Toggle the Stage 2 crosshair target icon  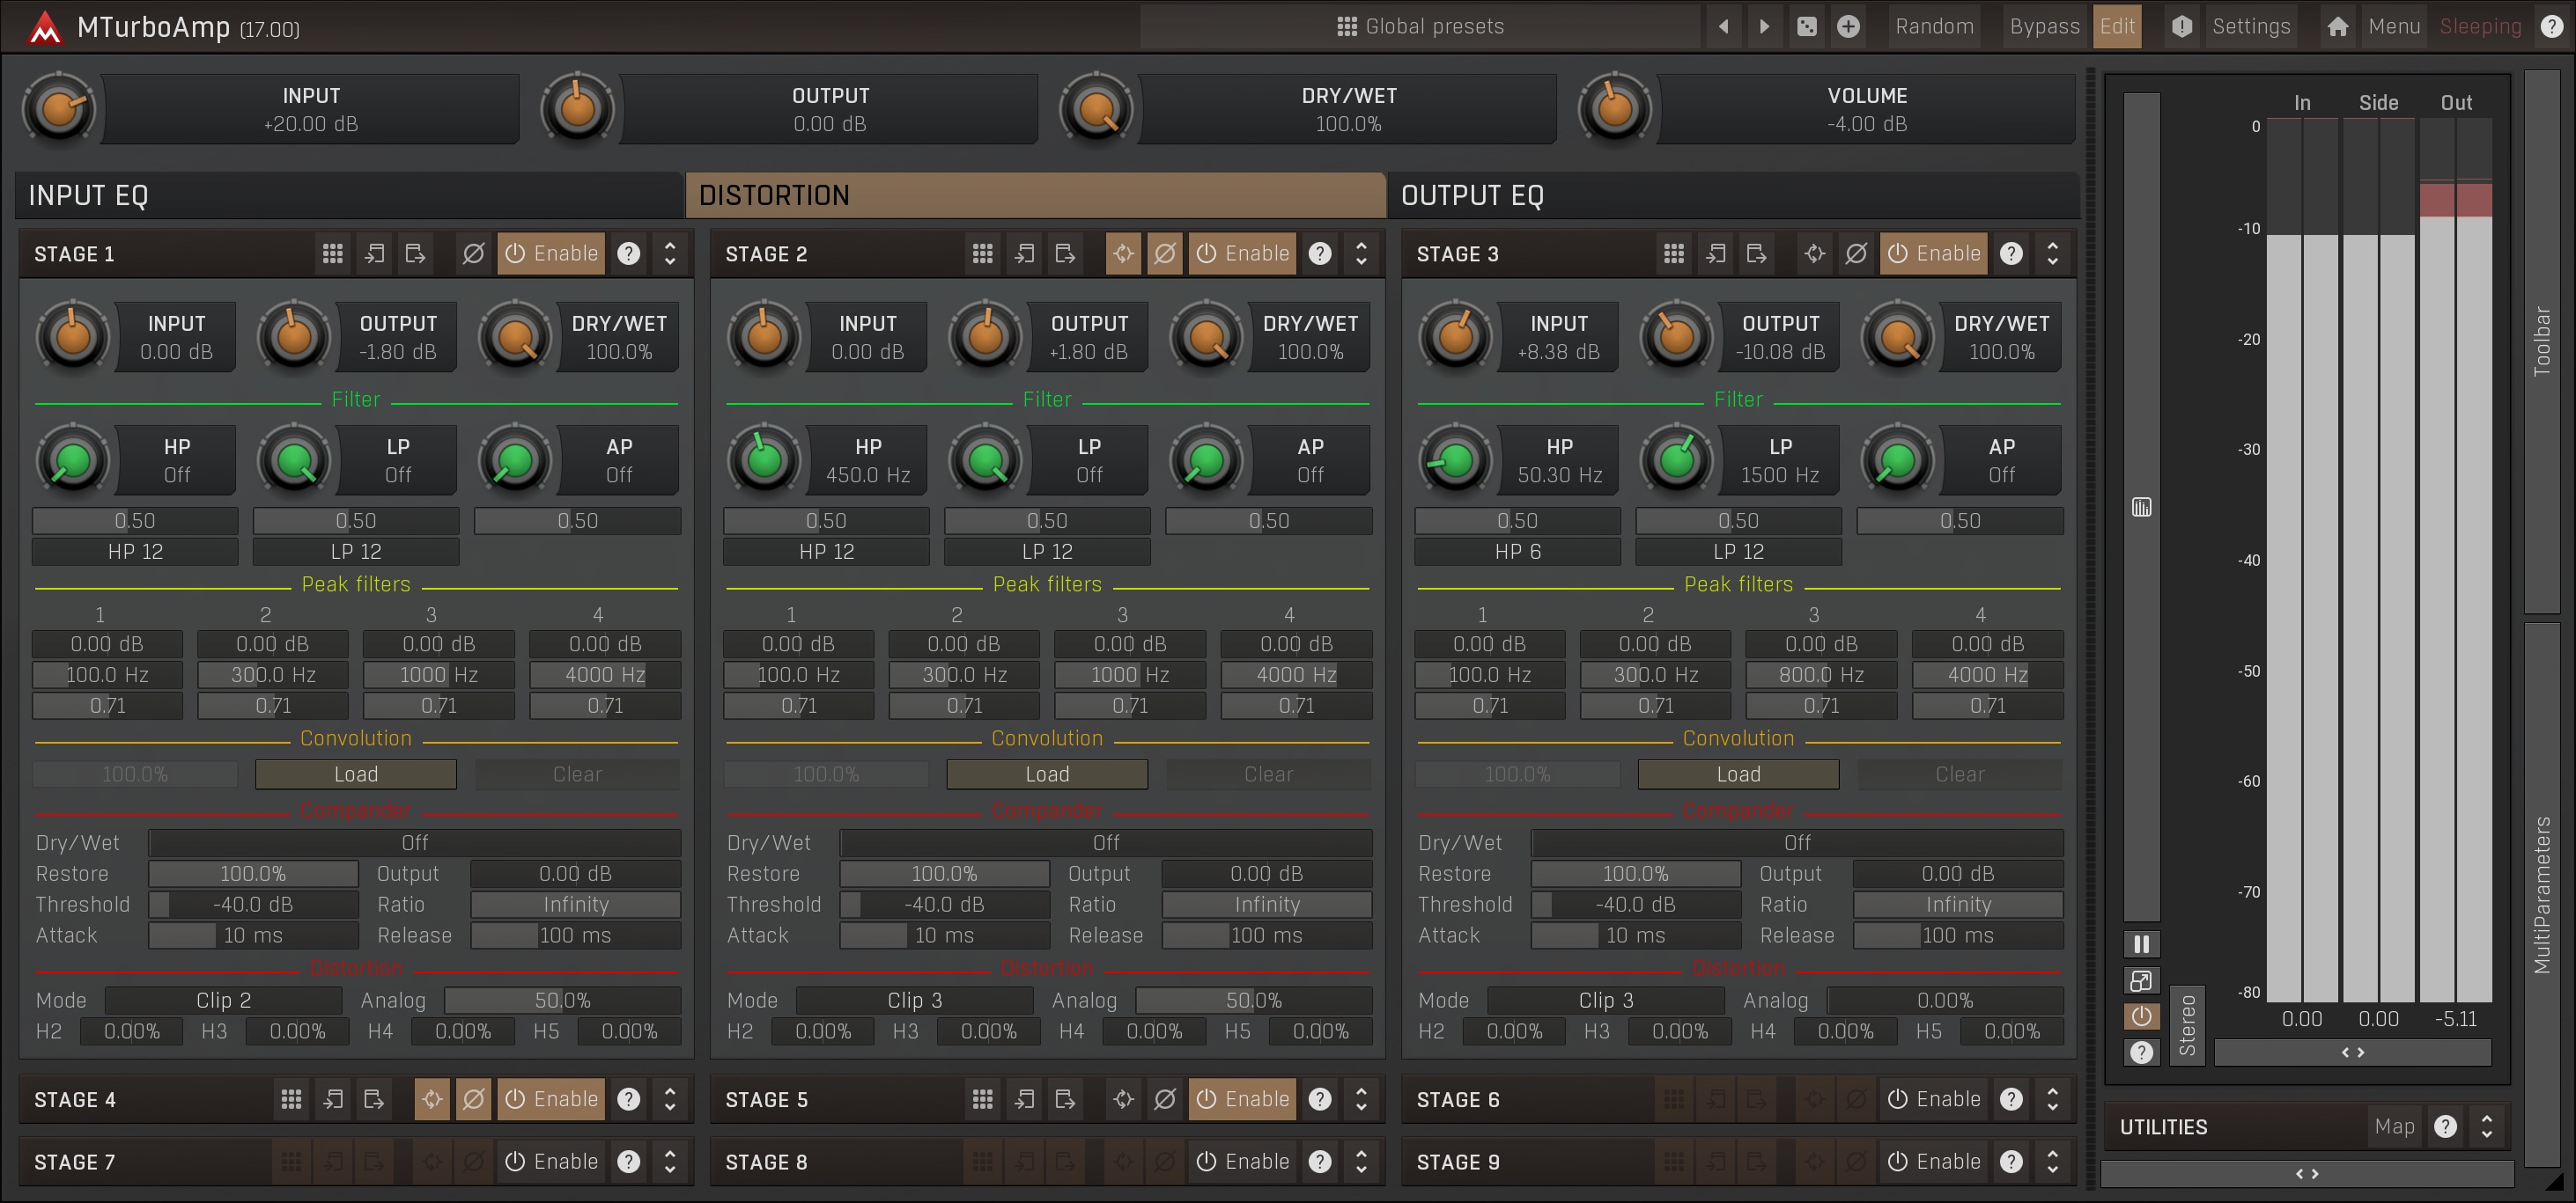click(x=1123, y=253)
